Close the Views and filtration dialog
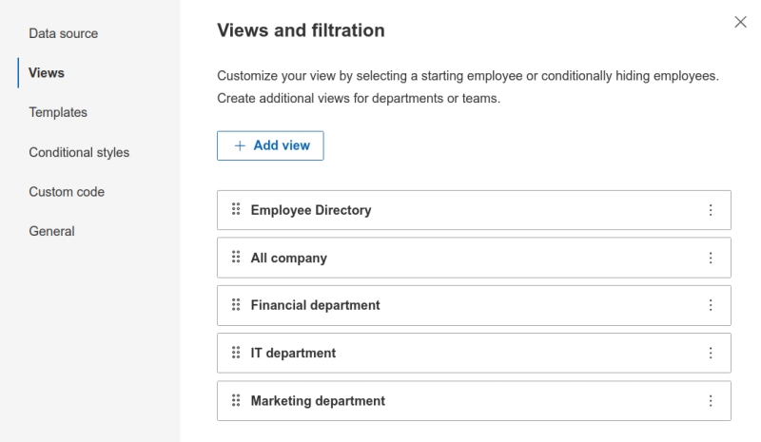Image resolution: width=761 pixels, height=442 pixels. [740, 22]
